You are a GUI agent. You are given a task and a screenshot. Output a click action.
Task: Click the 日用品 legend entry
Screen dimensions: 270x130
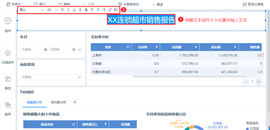[x=253, y=128]
